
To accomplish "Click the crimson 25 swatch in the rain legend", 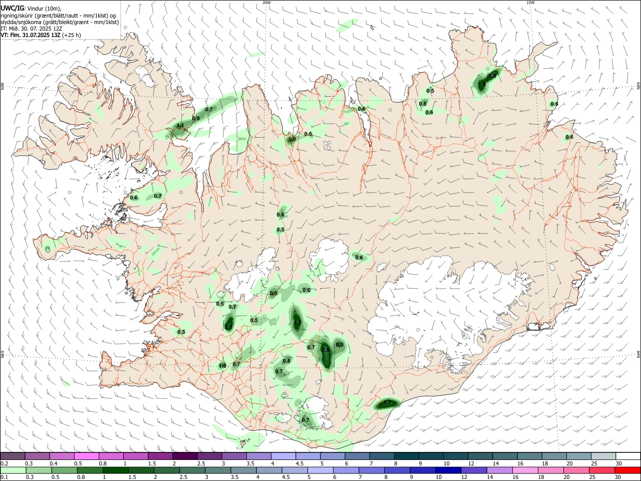I will (x=602, y=470).
